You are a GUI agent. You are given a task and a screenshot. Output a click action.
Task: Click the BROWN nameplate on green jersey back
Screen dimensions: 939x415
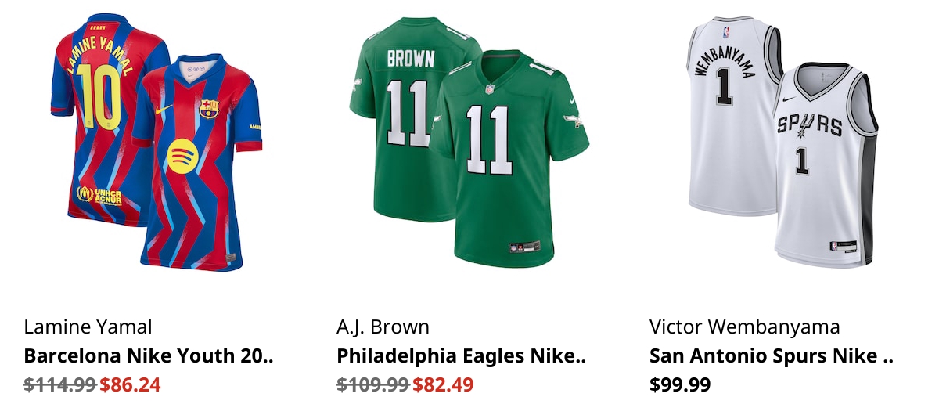[x=410, y=58]
